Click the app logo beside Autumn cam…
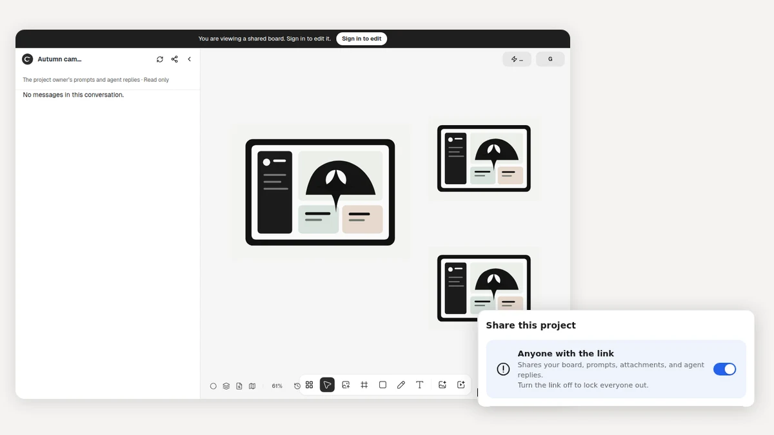The width and height of the screenshot is (774, 435). 27,59
